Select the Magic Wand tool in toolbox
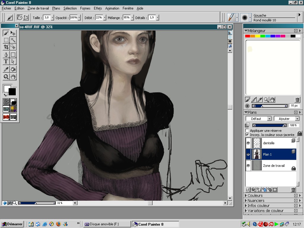Image resolution: width=304 pixels, height=228 pixels. pyautogui.click(x=13, y=40)
